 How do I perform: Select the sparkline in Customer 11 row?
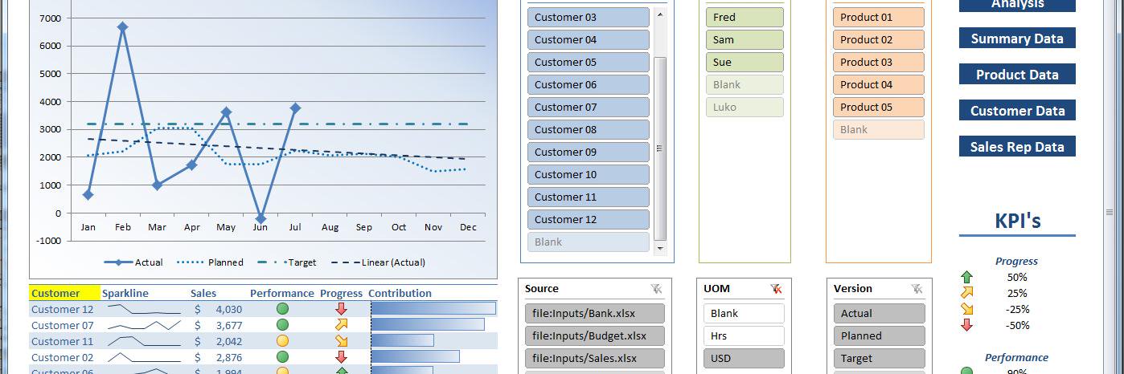(145, 341)
